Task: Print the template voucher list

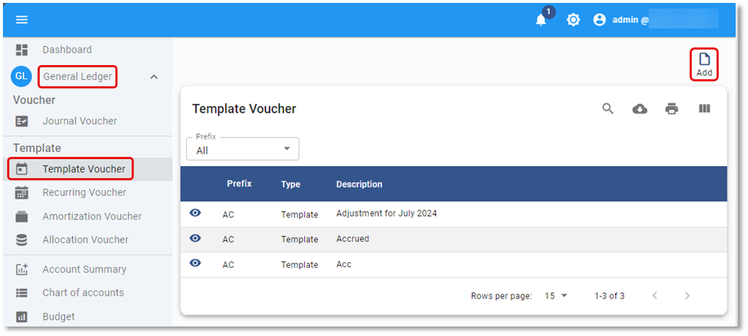Action: 671,109
